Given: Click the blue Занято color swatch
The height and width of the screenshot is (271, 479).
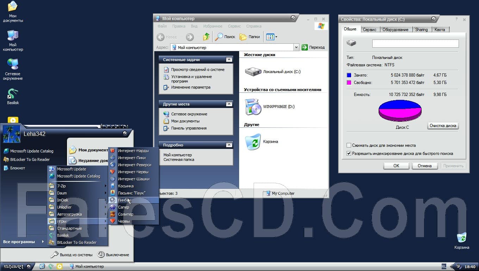Looking at the screenshot, I should [349, 75].
